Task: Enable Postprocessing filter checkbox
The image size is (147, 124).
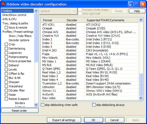Action: click(x=6, y=57)
